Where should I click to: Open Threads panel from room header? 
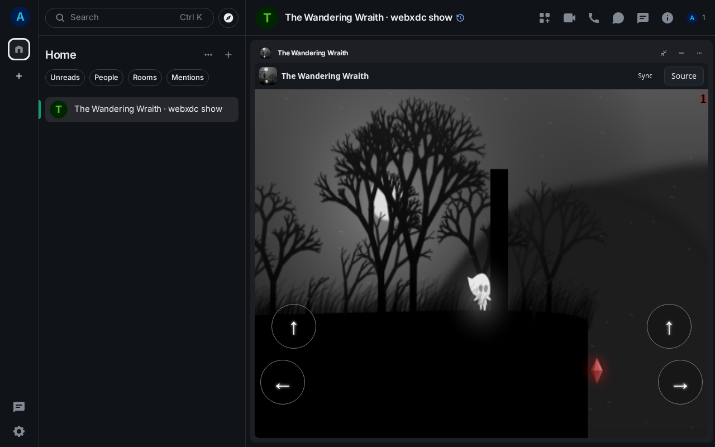coord(643,18)
